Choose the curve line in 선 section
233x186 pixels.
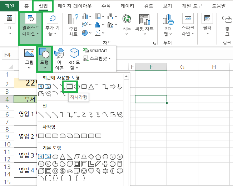[x=105, y=115]
